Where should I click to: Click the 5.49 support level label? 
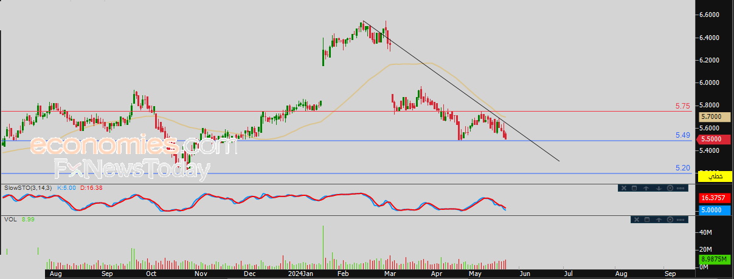pyautogui.click(x=683, y=135)
